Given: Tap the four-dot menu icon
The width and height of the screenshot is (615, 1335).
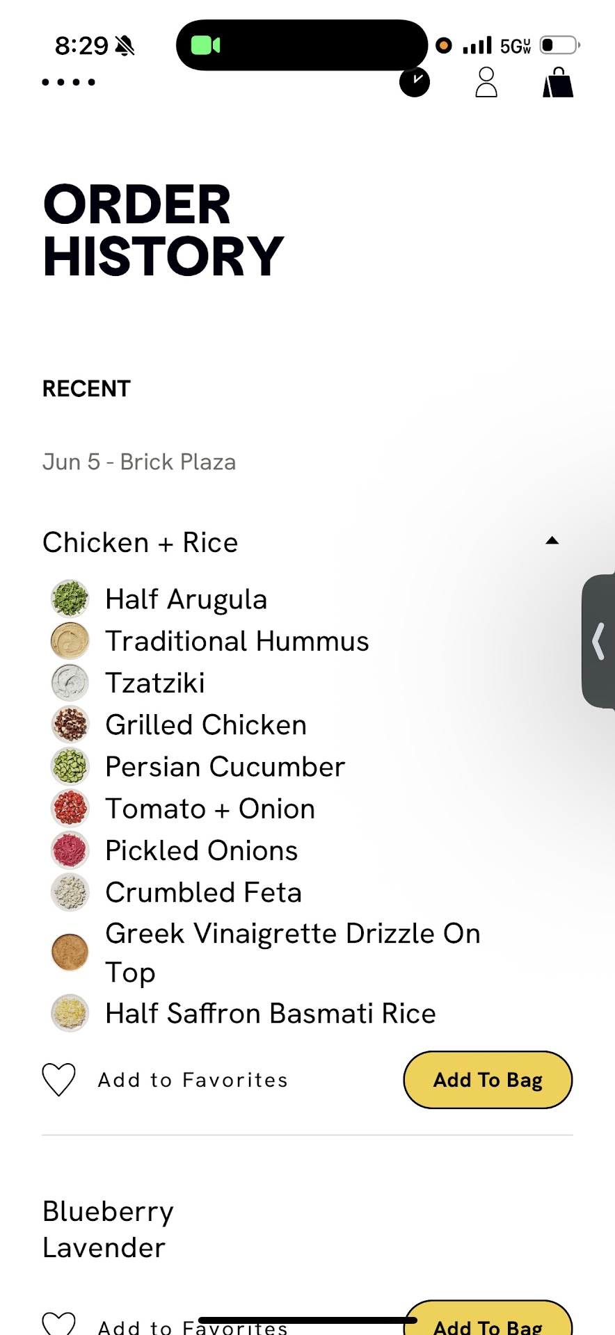Looking at the screenshot, I should [x=68, y=82].
